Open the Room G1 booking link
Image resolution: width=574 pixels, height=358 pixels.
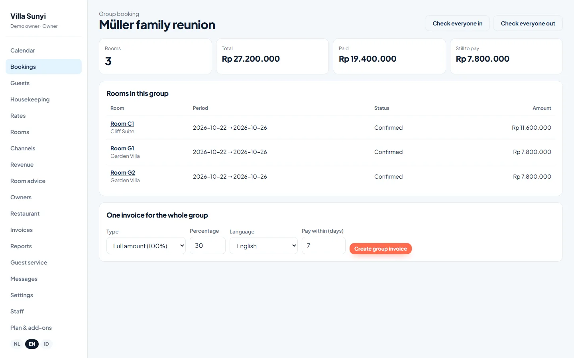pyautogui.click(x=122, y=148)
